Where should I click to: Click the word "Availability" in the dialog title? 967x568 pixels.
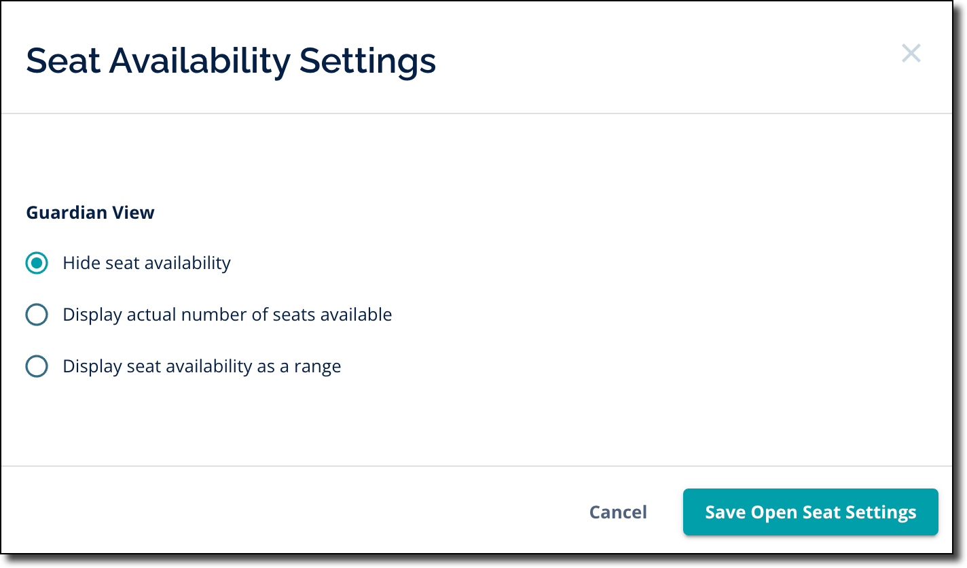tap(200, 60)
